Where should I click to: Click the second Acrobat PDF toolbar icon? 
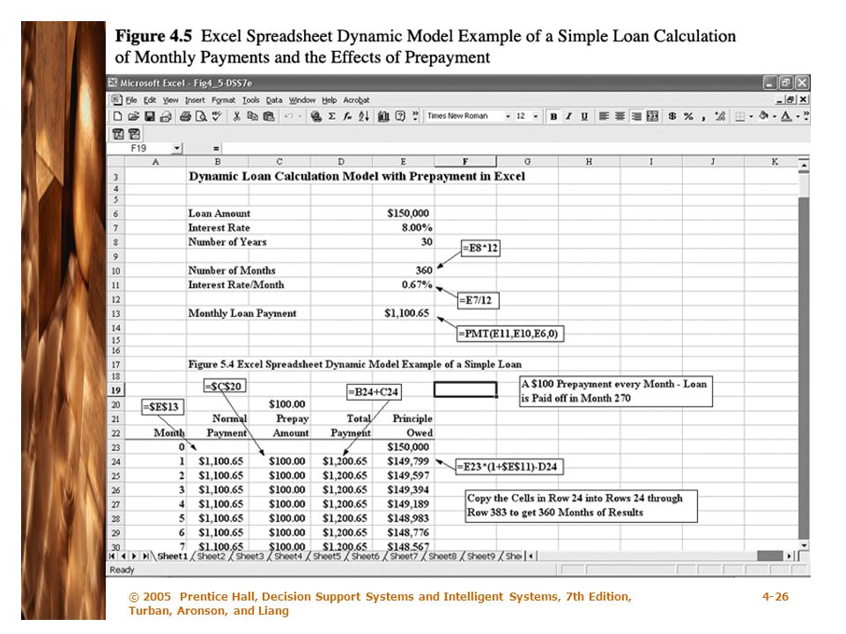click(134, 134)
